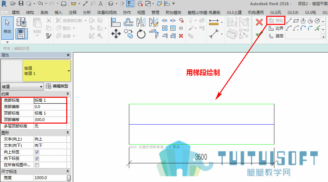Click the Text tool 'A' icon in quick access toolbar

101,4
